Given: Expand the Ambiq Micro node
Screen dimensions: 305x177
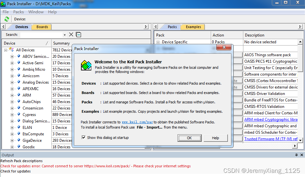Looking at the screenshot, I should point(12,69).
